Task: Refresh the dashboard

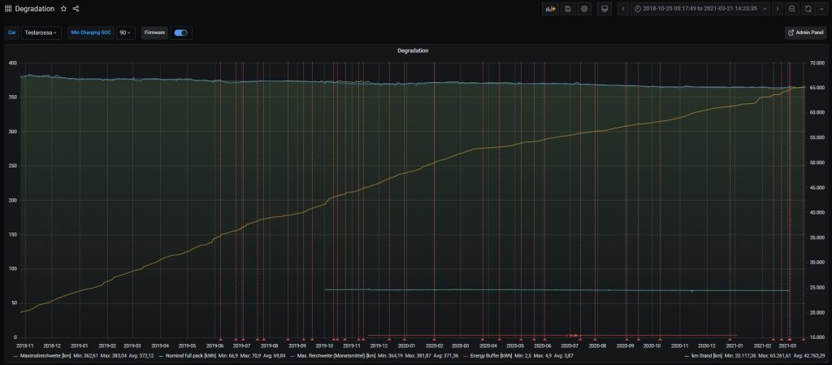Action: point(808,9)
